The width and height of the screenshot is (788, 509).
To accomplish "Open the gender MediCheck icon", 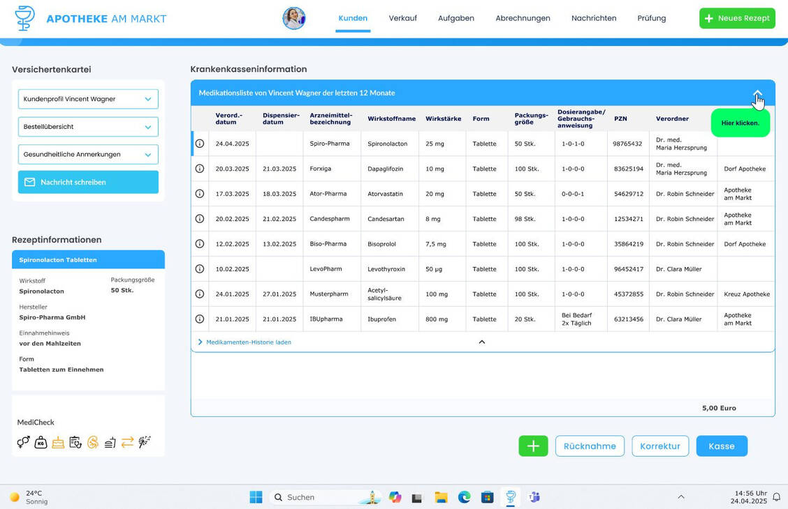I will point(23,442).
